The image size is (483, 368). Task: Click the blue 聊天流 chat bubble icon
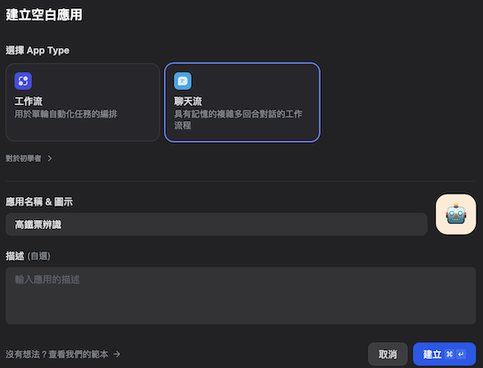183,81
